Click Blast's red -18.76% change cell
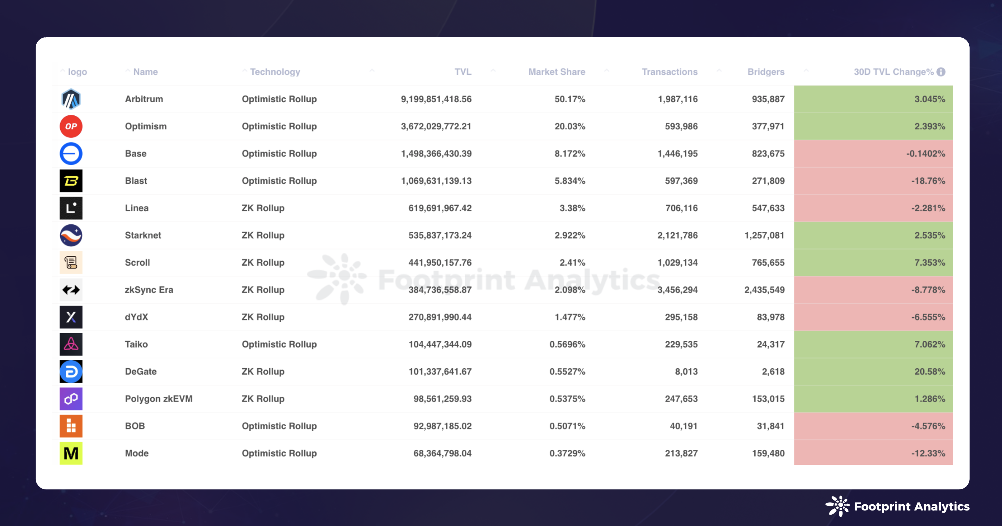 point(873,181)
